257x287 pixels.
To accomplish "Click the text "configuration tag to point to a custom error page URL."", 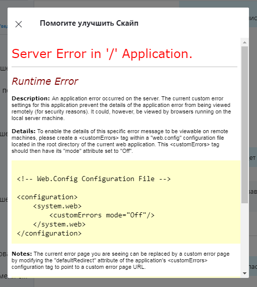I will (x=78, y=267).
